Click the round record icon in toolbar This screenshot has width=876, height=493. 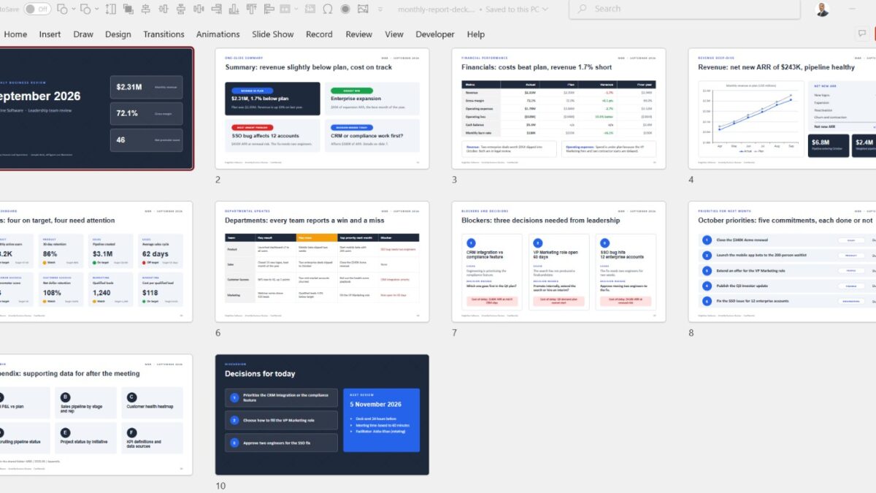click(x=345, y=9)
